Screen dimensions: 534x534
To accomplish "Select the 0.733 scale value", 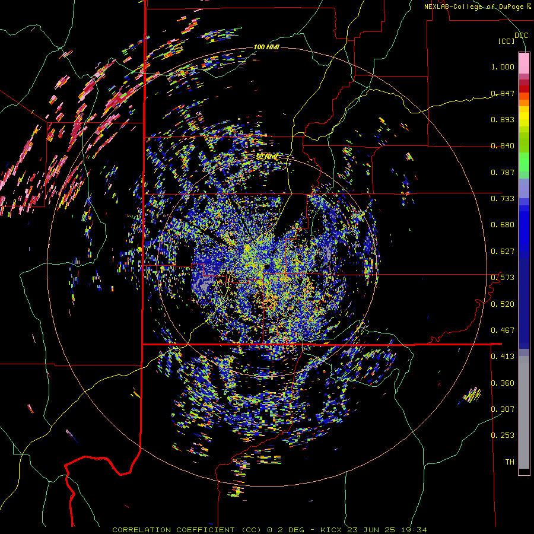I will (503, 199).
